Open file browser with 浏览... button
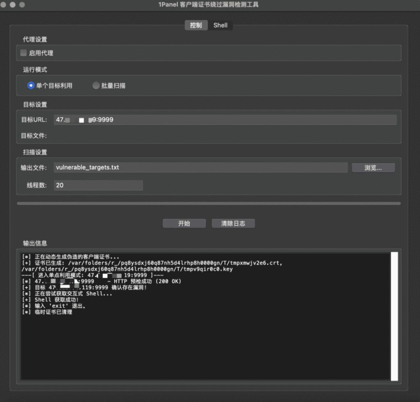 373,168
